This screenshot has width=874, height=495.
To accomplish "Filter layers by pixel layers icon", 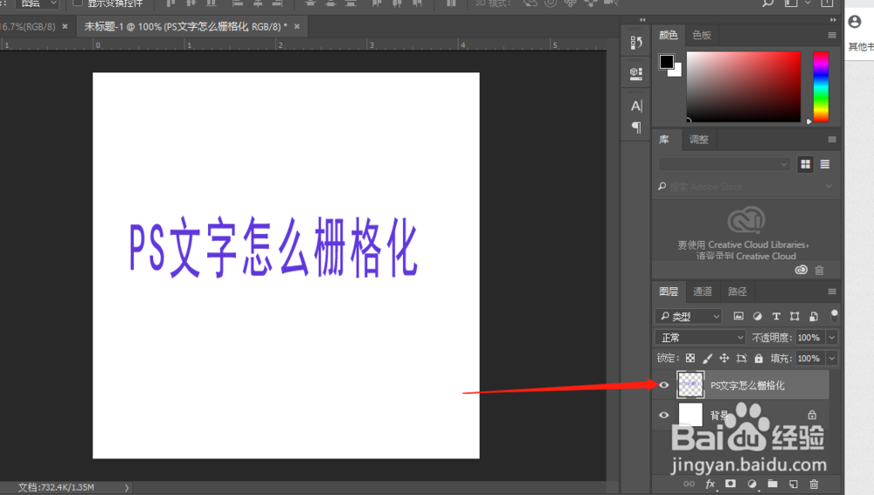I will 739,316.
